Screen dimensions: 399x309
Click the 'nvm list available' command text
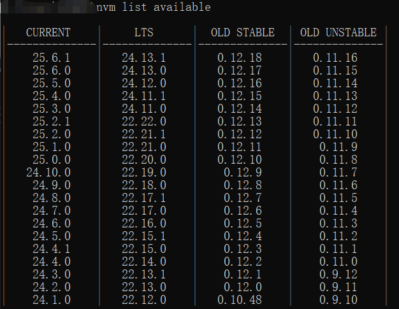click(154, 7)
